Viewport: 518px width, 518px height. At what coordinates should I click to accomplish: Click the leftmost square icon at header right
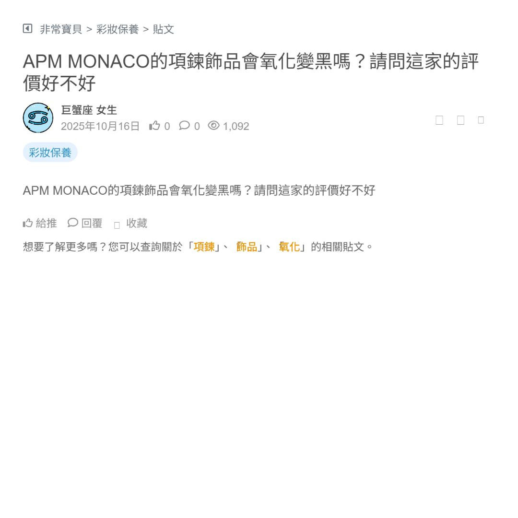pyautogui.click(x=439, y=120)
